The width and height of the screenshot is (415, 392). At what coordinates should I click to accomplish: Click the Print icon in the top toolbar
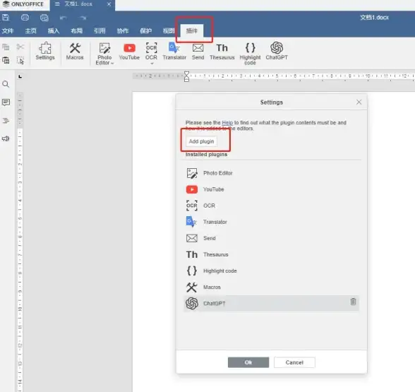tap(25, 18)
